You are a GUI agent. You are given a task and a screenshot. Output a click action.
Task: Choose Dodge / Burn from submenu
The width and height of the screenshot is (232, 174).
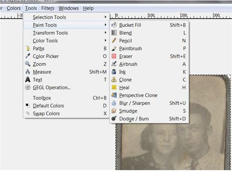(149, 119)
